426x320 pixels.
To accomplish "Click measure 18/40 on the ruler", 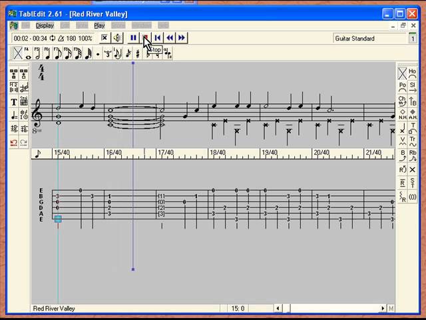I will coord(218,153).
